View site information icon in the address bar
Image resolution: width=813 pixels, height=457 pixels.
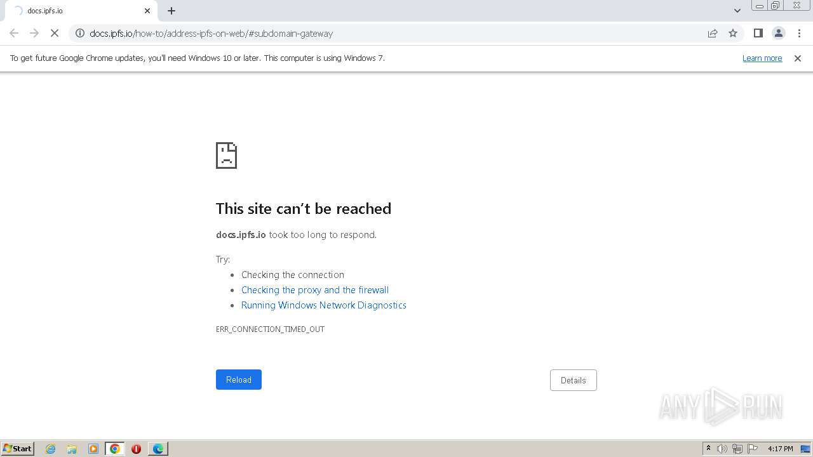(80, 33)
